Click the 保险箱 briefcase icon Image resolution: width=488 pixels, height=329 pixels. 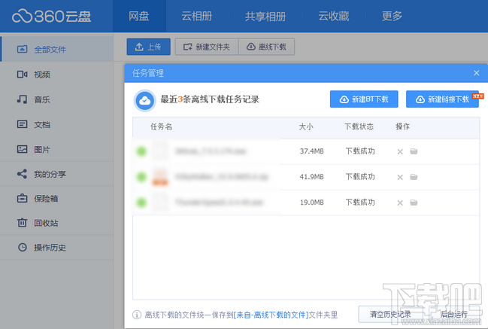tap(22, 198)
